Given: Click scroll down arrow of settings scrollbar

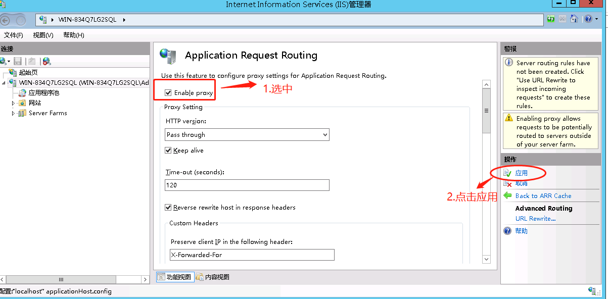Looking at the screenshot, I should [487, 259].
